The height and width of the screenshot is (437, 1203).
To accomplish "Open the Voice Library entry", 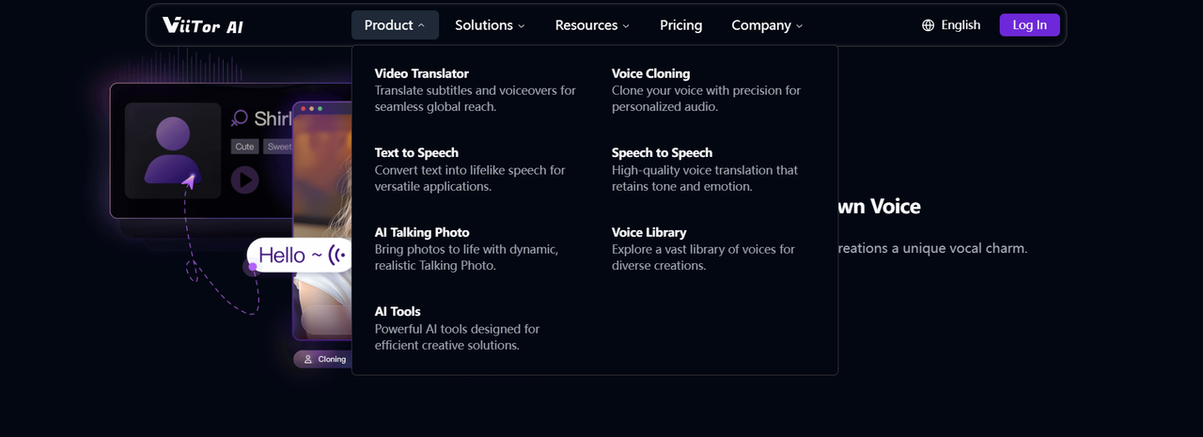I will pos(648,232).
